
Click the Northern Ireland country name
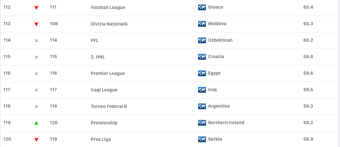click(226, 123)
